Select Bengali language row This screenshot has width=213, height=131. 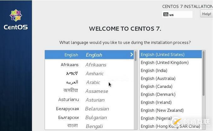[89, 126]
